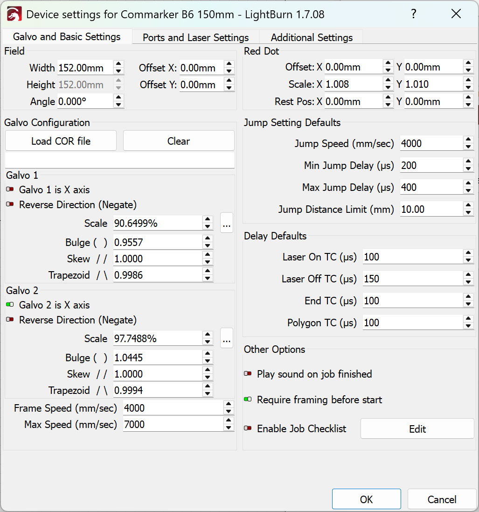Open the Additional Settings tab
Viewport: 479px width, 512px height.
(x=312, y=38)
